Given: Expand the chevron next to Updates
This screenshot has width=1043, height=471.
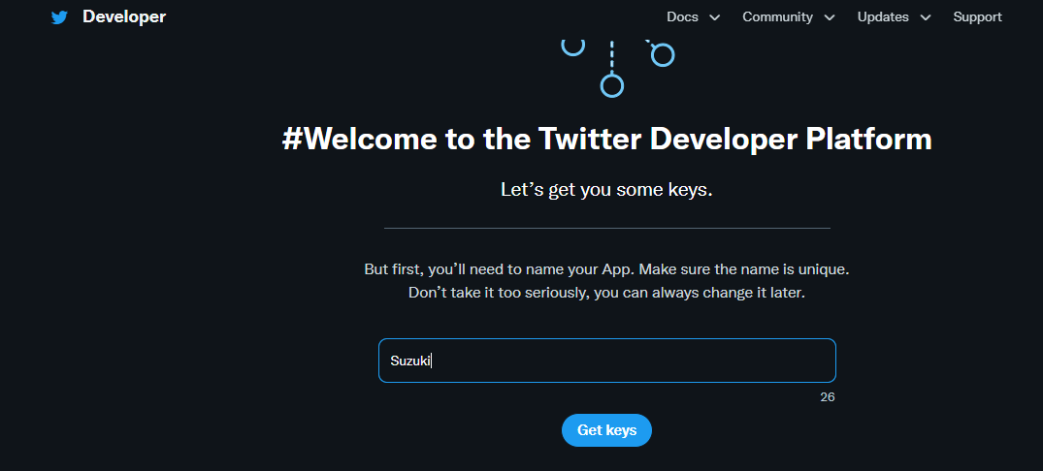Looking at the screenshot, I should click(x=926, y=17).
